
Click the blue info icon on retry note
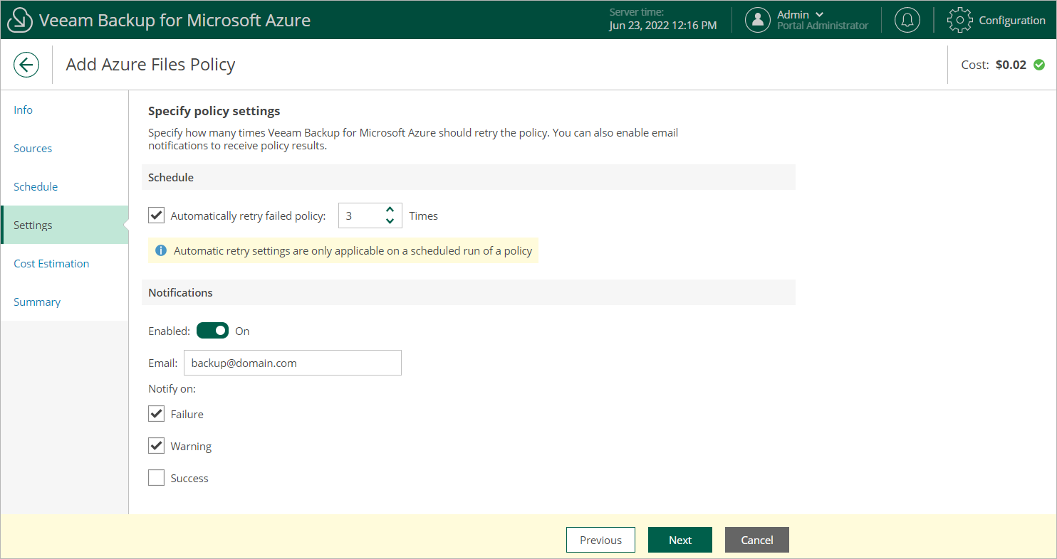tap(161, 250)
